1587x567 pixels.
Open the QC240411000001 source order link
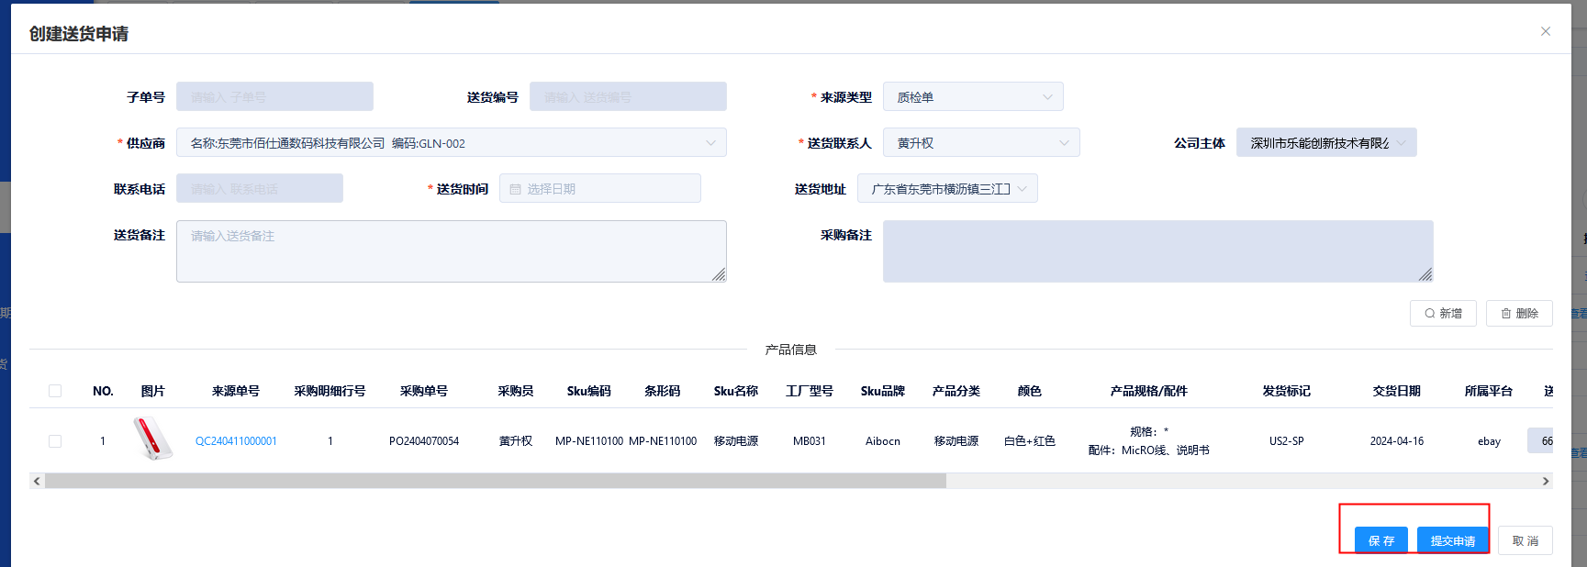pos(236,441)
